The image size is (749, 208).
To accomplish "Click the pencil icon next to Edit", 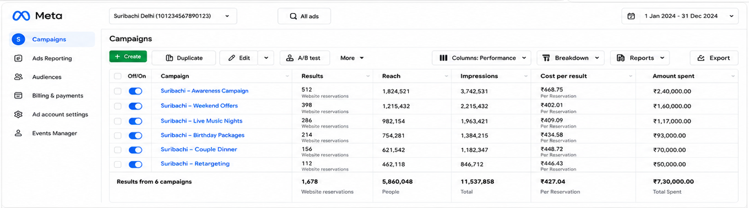I will point(232,58).
